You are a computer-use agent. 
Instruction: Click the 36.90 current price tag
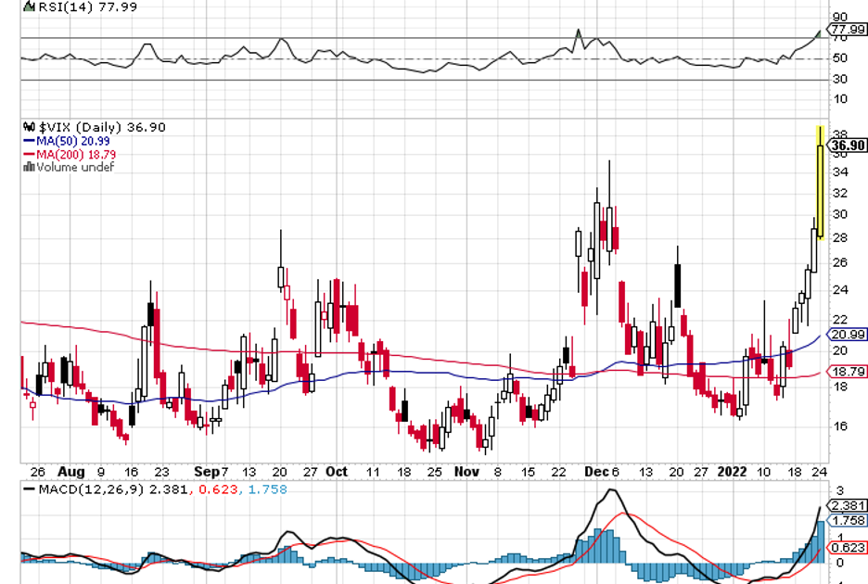tap(849, 145)
